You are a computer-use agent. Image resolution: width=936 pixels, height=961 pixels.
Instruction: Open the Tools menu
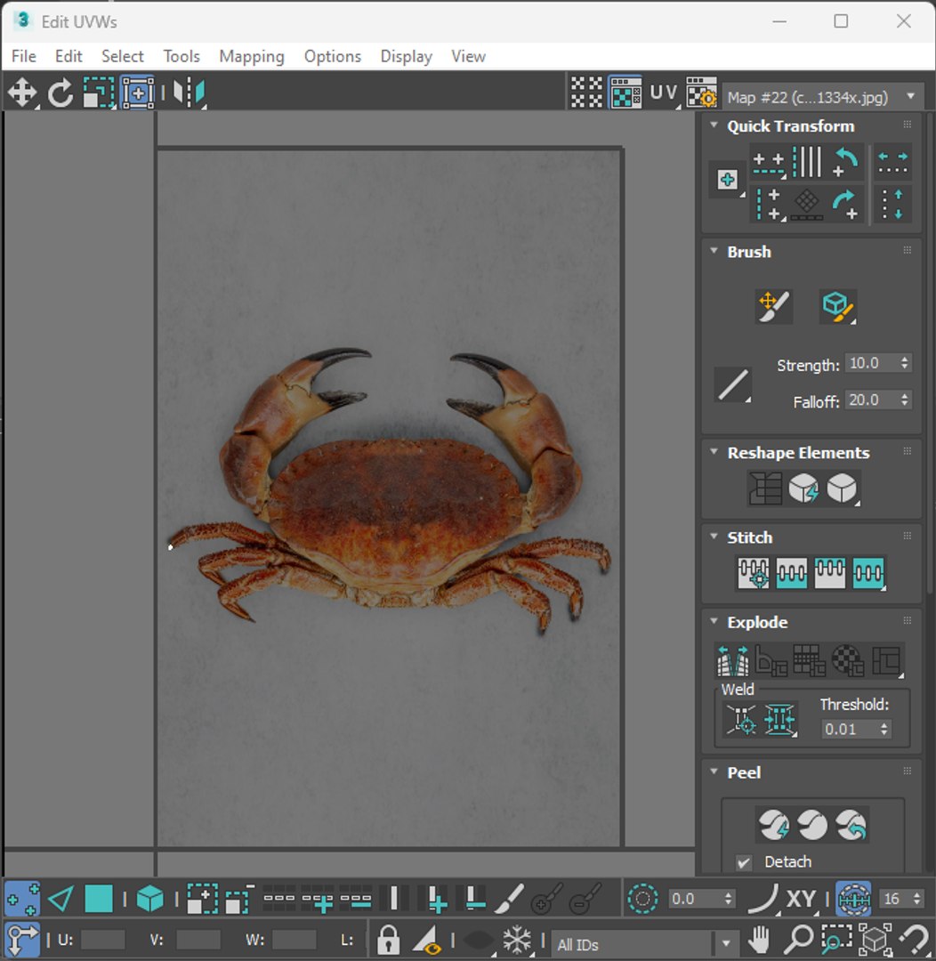pos(182,56)
